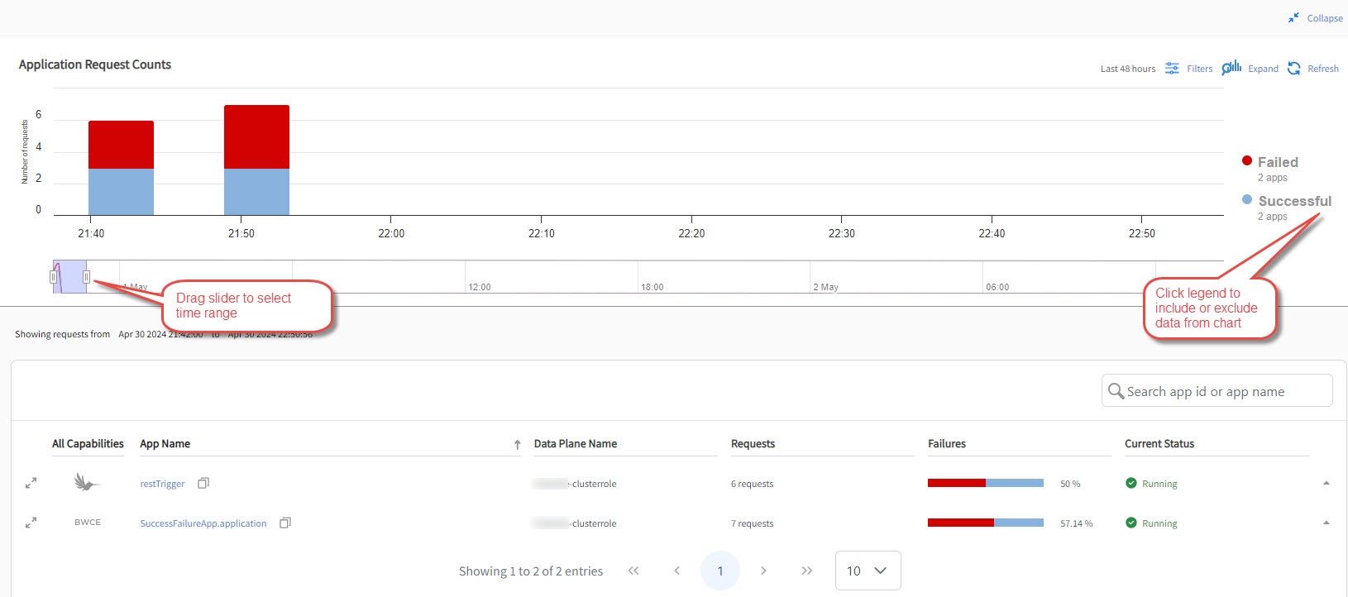Open the page size dropdown showing 10

868,571
